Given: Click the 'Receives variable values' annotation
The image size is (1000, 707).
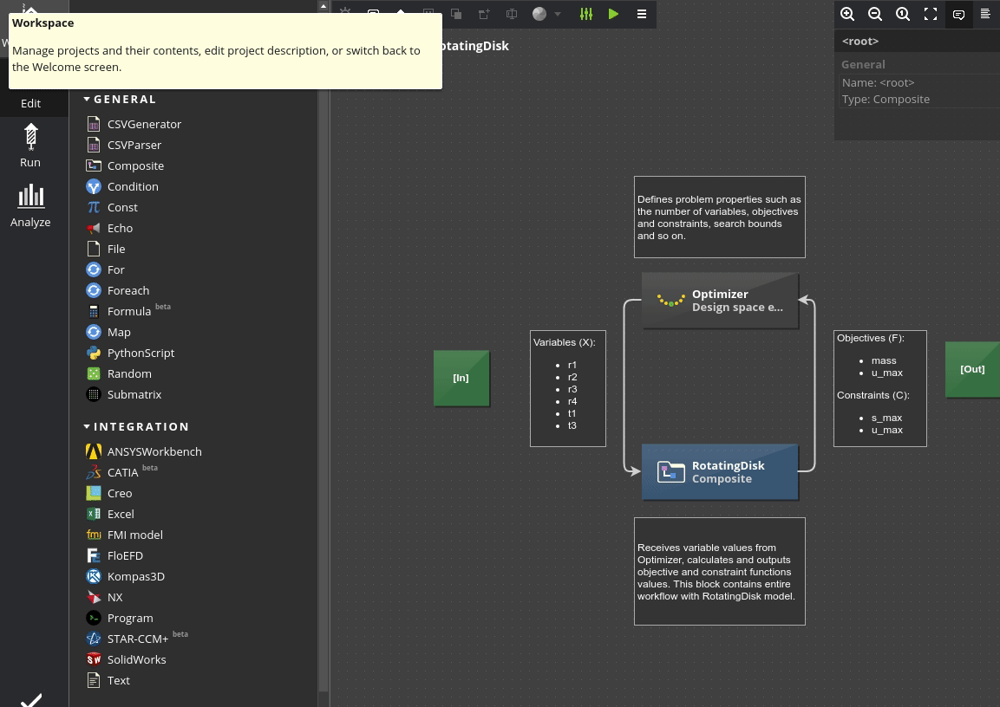Looking at the screenshot, I should point(719,571).
